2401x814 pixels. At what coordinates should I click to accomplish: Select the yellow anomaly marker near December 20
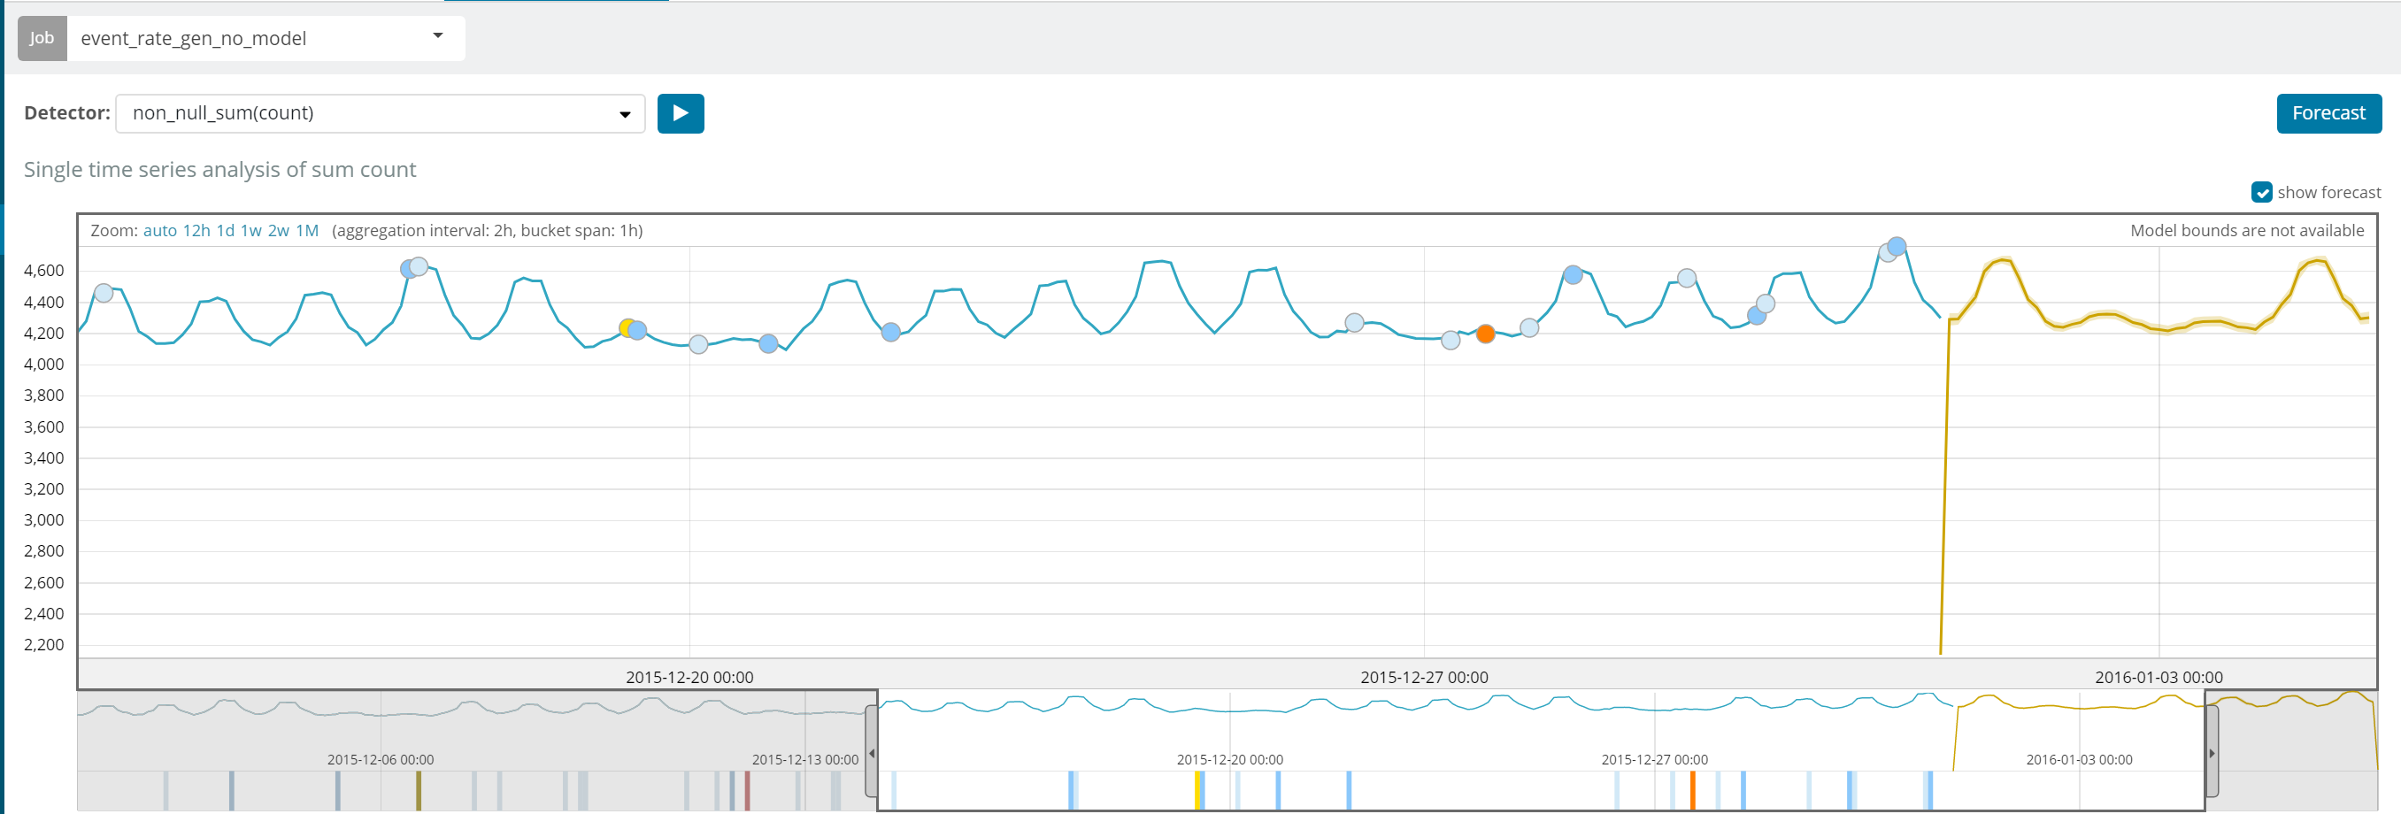coord(626,328)
